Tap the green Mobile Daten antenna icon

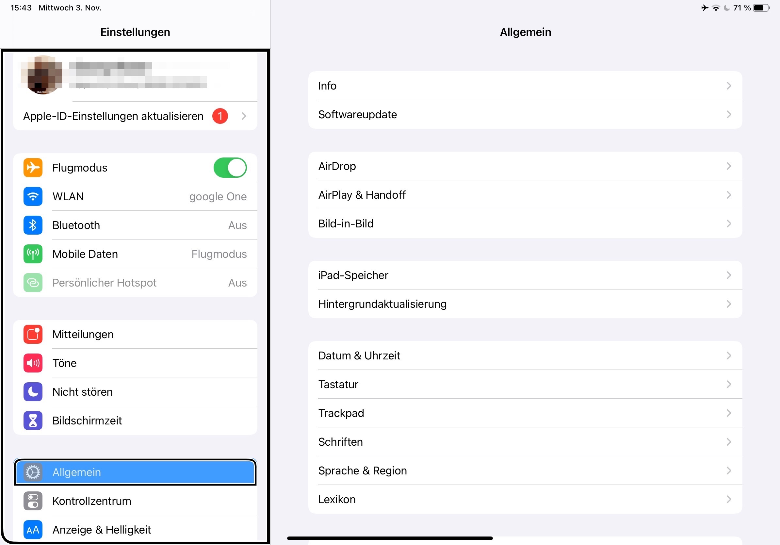[33, 254]
